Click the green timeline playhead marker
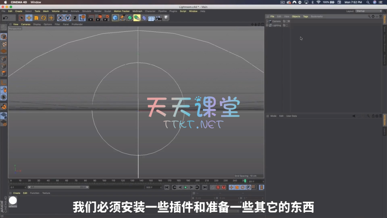 (245, 181)
